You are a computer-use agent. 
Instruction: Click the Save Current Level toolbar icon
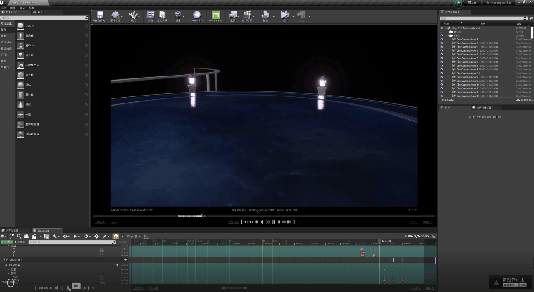click(100, 15)
